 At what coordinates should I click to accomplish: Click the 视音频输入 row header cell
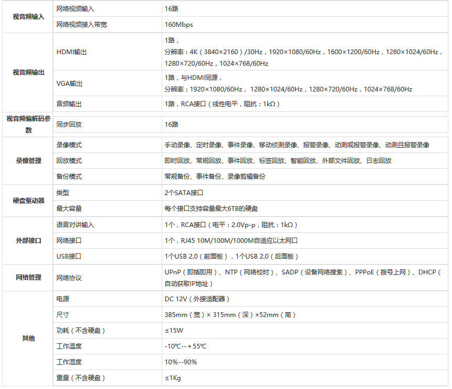(27, 16)
